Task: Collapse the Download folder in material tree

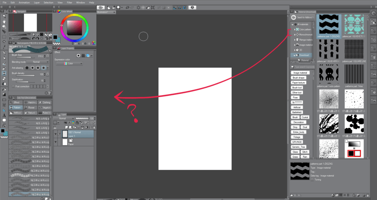Action: pyautogui.click(x=295, y=55)
